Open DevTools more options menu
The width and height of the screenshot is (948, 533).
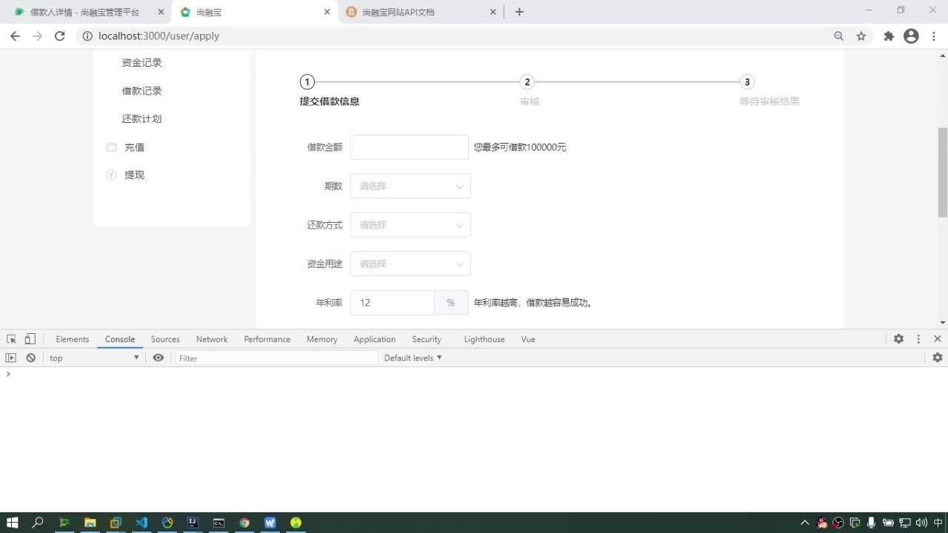[x=918, y=339]
